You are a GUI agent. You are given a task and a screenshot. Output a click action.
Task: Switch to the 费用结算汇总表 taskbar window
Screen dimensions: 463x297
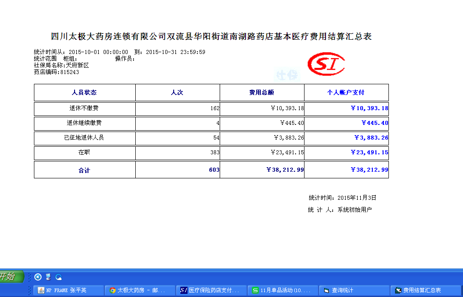(426, 290)
